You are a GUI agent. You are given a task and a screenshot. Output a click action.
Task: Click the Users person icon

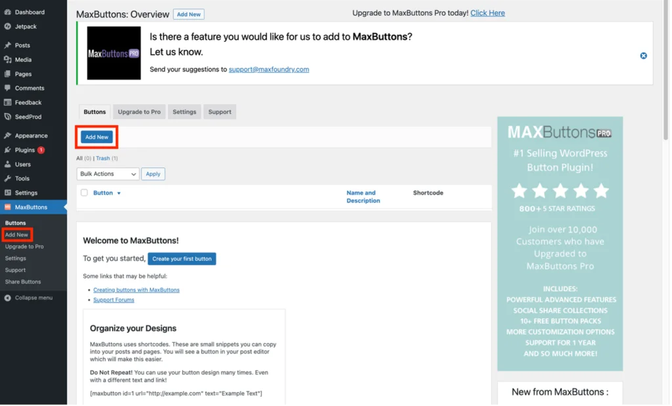pos(7,164)
